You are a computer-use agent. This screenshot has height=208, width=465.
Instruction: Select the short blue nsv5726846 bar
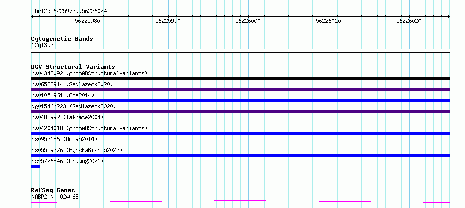(36, 166)
